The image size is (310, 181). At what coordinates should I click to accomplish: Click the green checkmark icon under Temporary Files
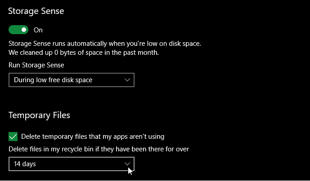(13, 137)
